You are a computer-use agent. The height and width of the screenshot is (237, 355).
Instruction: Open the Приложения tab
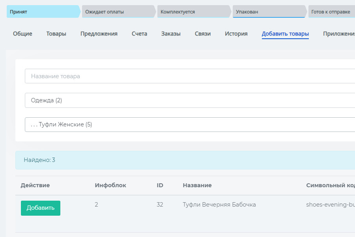coord(338,34)
